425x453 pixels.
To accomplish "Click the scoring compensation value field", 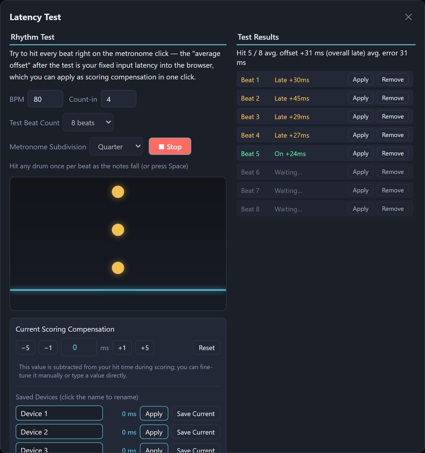I will (x=79, y=347).
